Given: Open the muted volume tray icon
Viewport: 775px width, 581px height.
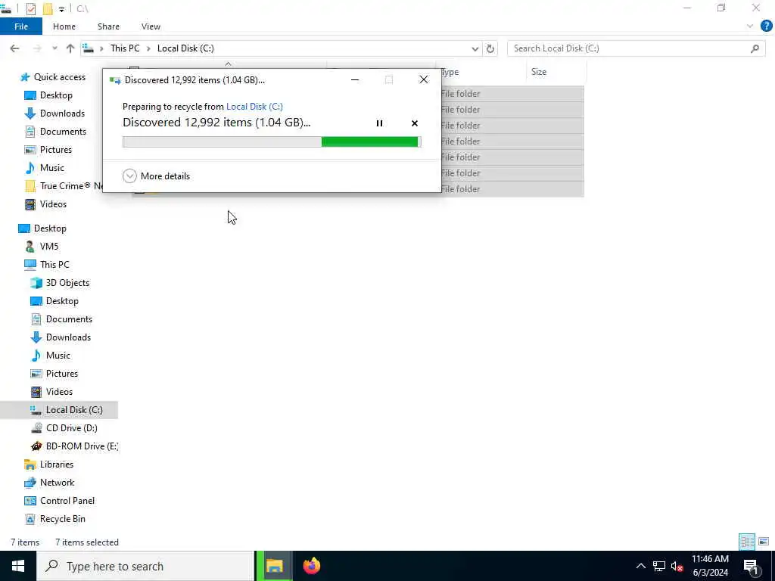Looking at the screenshot, I should click(677, 566).
